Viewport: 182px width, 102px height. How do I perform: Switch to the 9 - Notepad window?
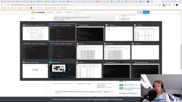point(119,32)
